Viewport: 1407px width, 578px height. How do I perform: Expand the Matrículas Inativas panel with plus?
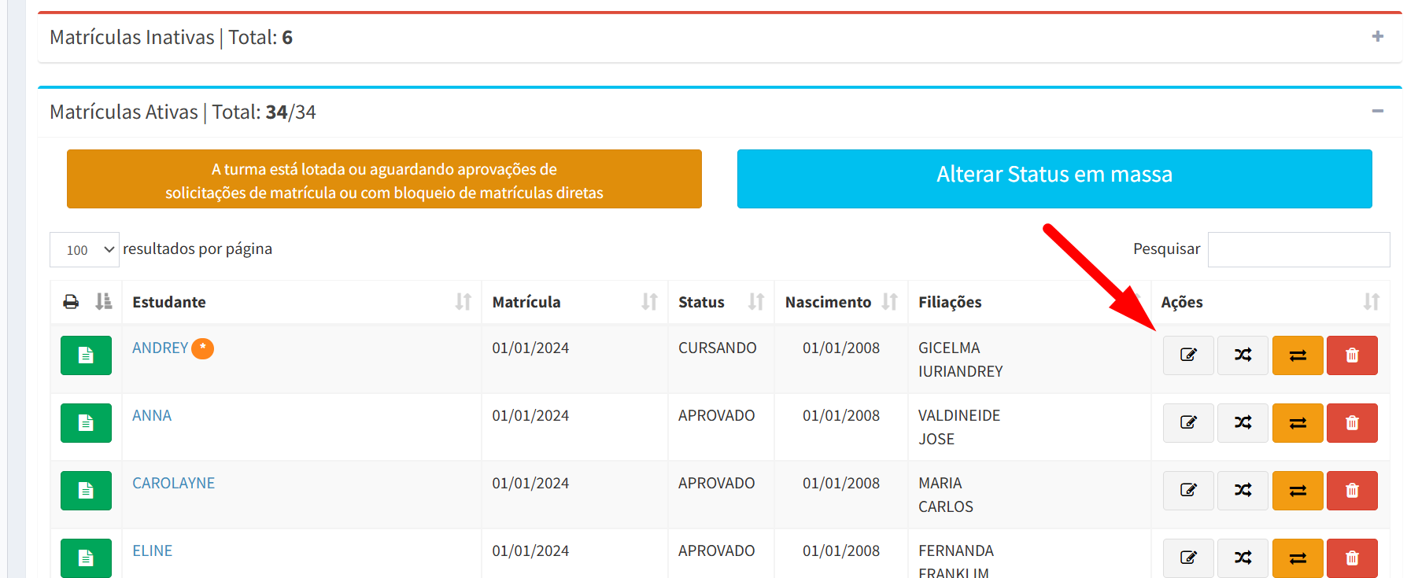(1377, 36)
